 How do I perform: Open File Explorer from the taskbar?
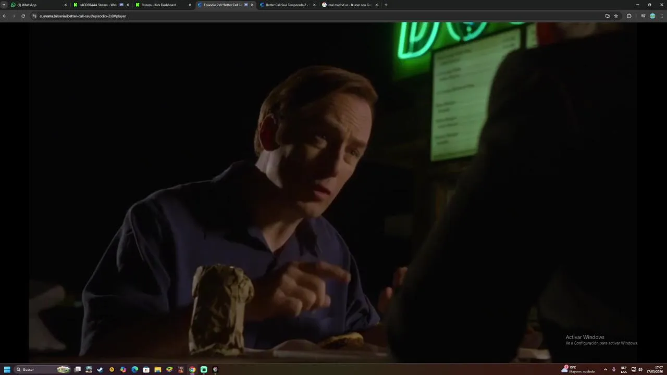158,369
